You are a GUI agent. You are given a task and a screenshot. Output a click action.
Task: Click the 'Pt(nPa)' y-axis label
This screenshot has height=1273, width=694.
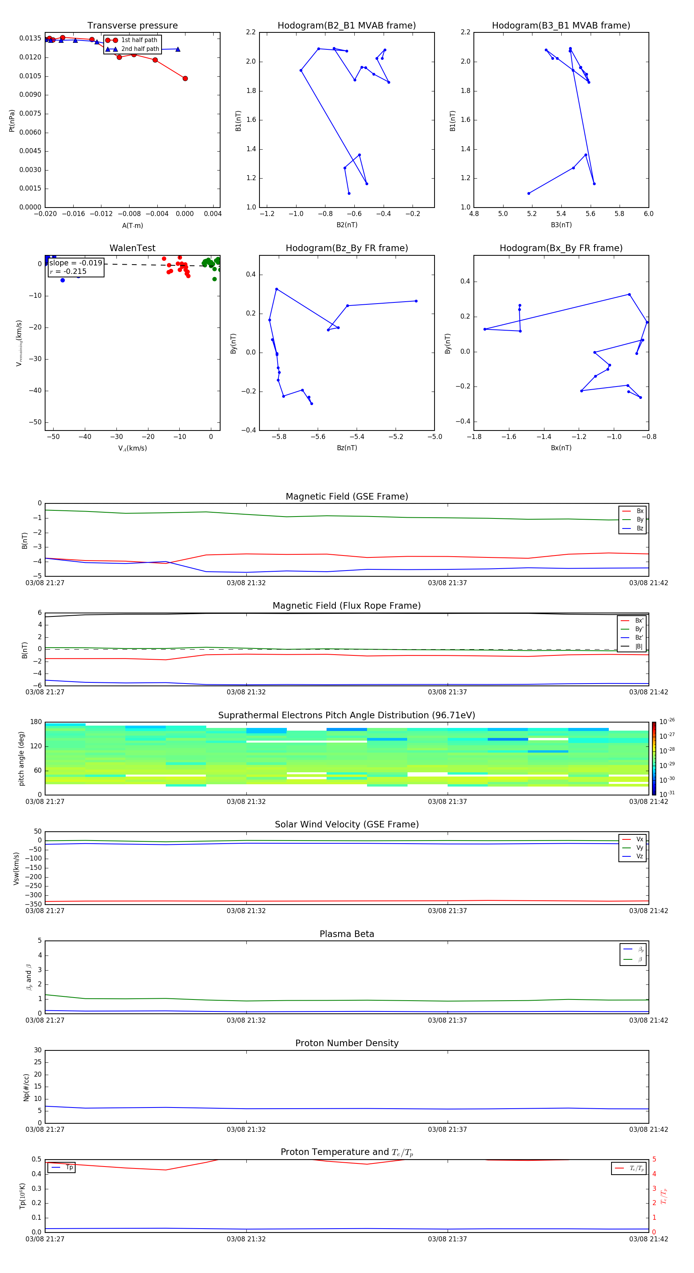[x=12, y=120]
